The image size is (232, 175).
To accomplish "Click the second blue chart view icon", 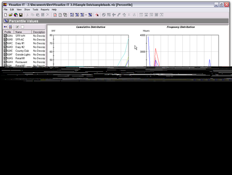I will tap(77, 15).
